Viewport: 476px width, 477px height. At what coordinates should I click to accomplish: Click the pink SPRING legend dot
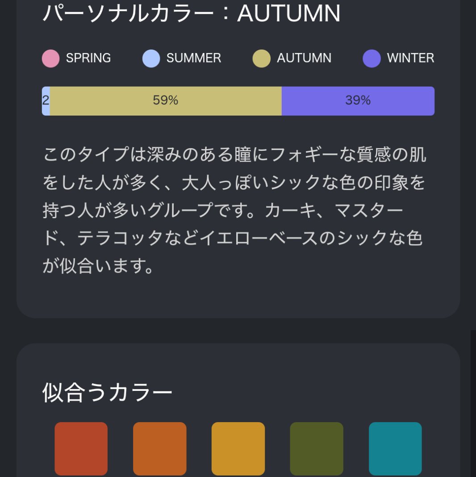[50, 58]
